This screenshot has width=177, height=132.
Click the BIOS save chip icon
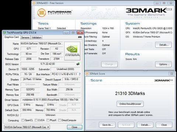[78, 64]
